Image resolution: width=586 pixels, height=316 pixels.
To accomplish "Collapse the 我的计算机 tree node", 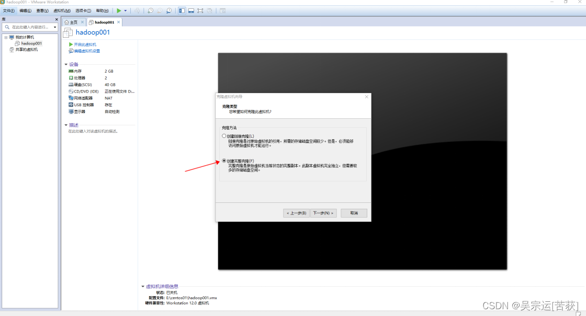I will (x=6, y=37).
